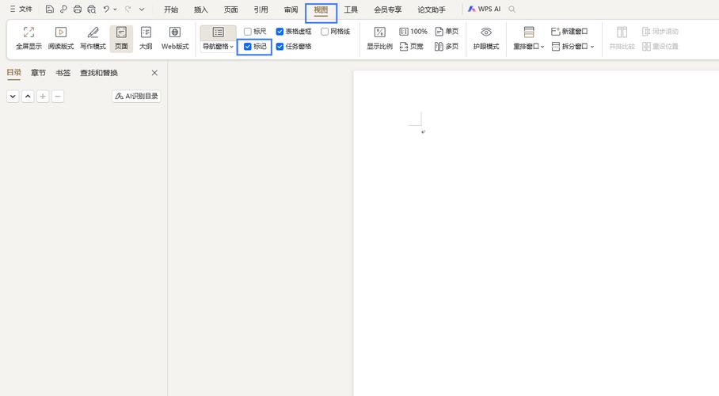This screenshot has width=719, height=396.
Task: Click the redo arrow icon
Action: point(128,10)
